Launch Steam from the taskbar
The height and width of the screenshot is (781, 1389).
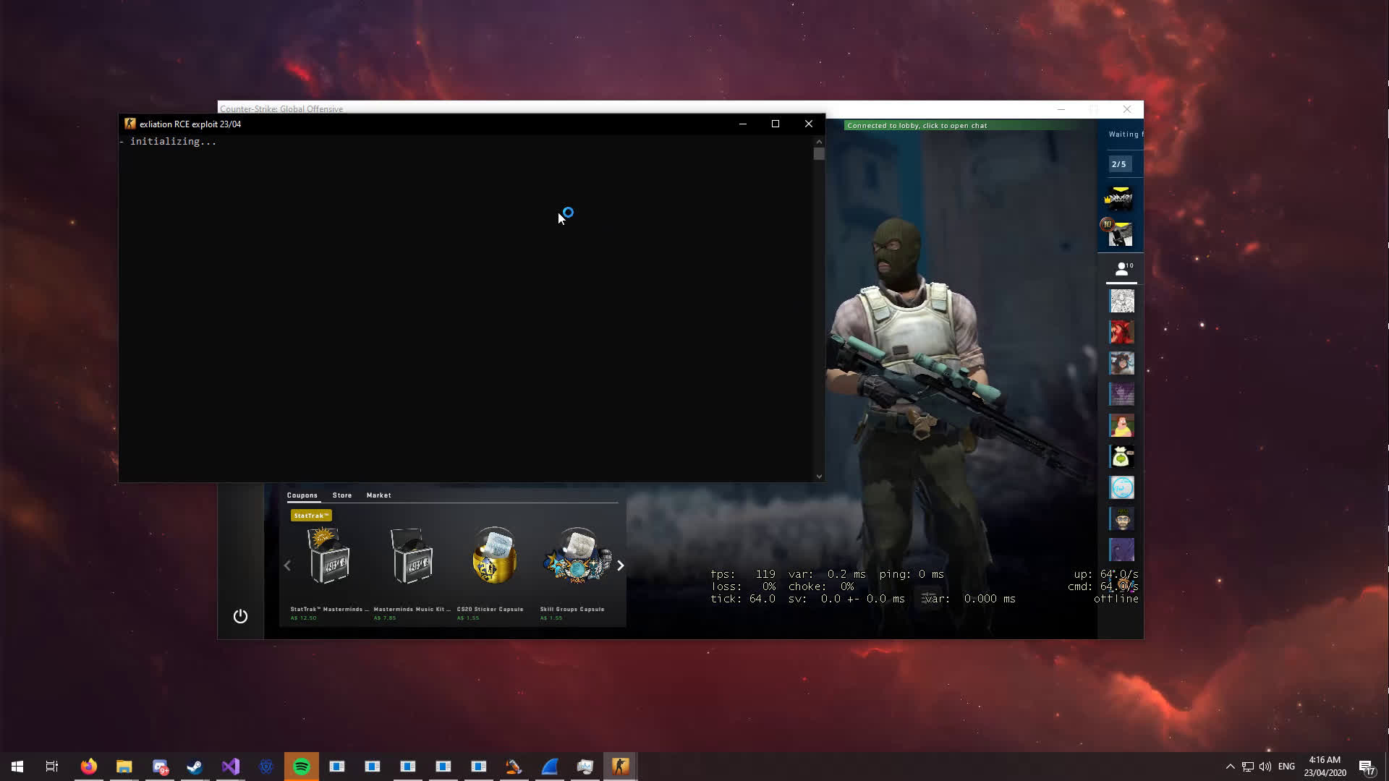click(195, 766)
